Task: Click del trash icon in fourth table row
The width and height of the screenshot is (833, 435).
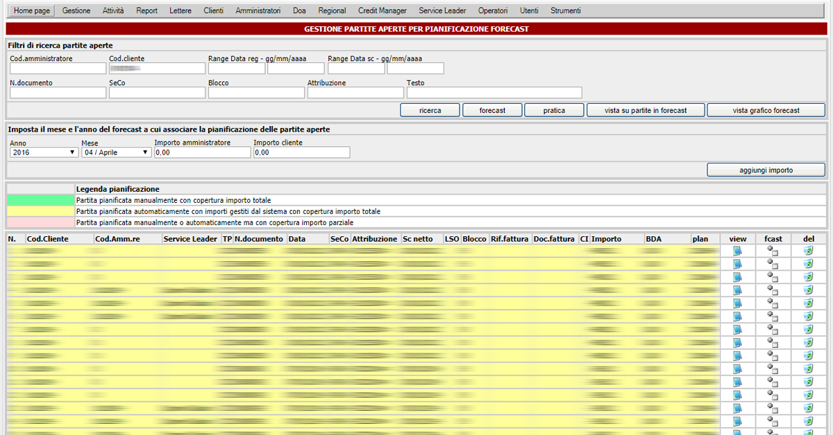Action: coord(808,290)
